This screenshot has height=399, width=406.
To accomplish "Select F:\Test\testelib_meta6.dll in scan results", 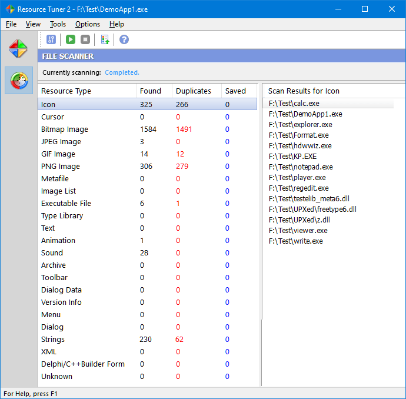I will [x=309, y=199].
